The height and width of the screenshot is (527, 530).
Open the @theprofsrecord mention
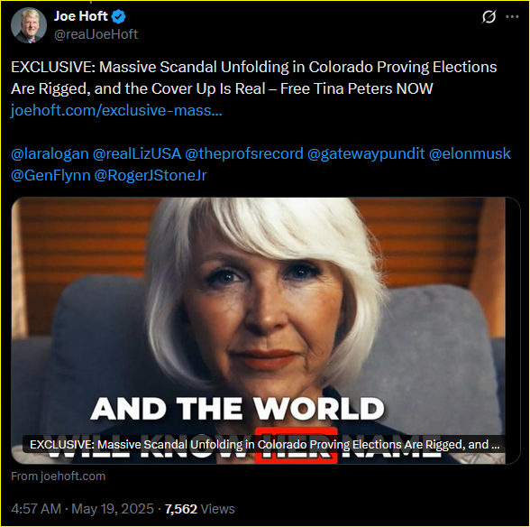244,153
